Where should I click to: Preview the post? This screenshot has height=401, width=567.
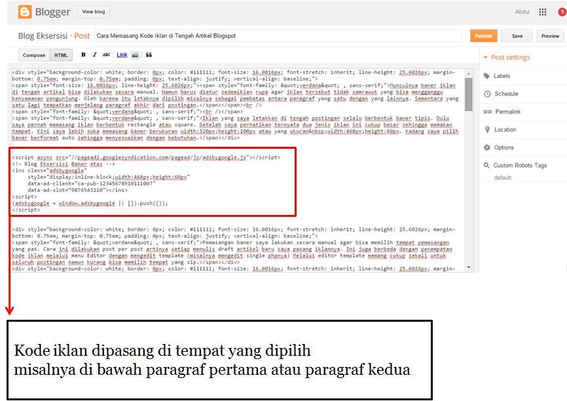coord(550,36)
